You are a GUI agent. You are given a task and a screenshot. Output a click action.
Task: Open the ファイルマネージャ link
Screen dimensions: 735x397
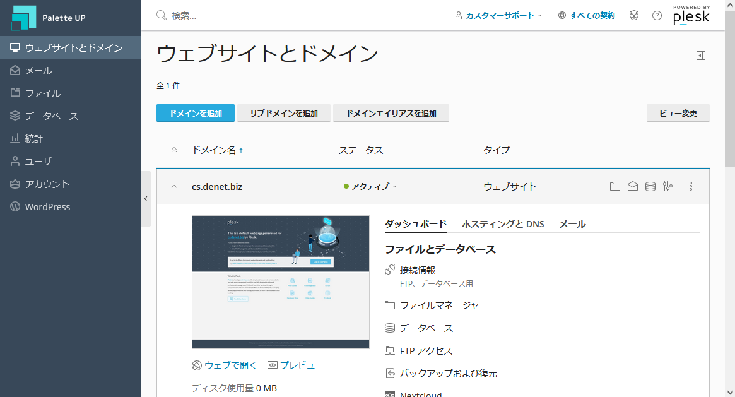439,305
